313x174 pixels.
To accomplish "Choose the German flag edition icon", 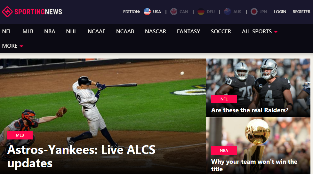I will pos(201,12).
